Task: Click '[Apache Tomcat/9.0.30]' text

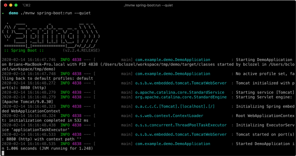Action: point(27,102)
